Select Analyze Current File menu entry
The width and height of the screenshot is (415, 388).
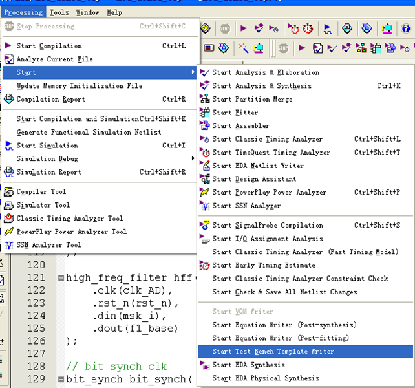(100, 59)
